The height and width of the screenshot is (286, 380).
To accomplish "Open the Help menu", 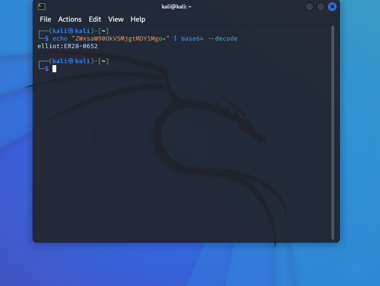I will coord(138,19).
